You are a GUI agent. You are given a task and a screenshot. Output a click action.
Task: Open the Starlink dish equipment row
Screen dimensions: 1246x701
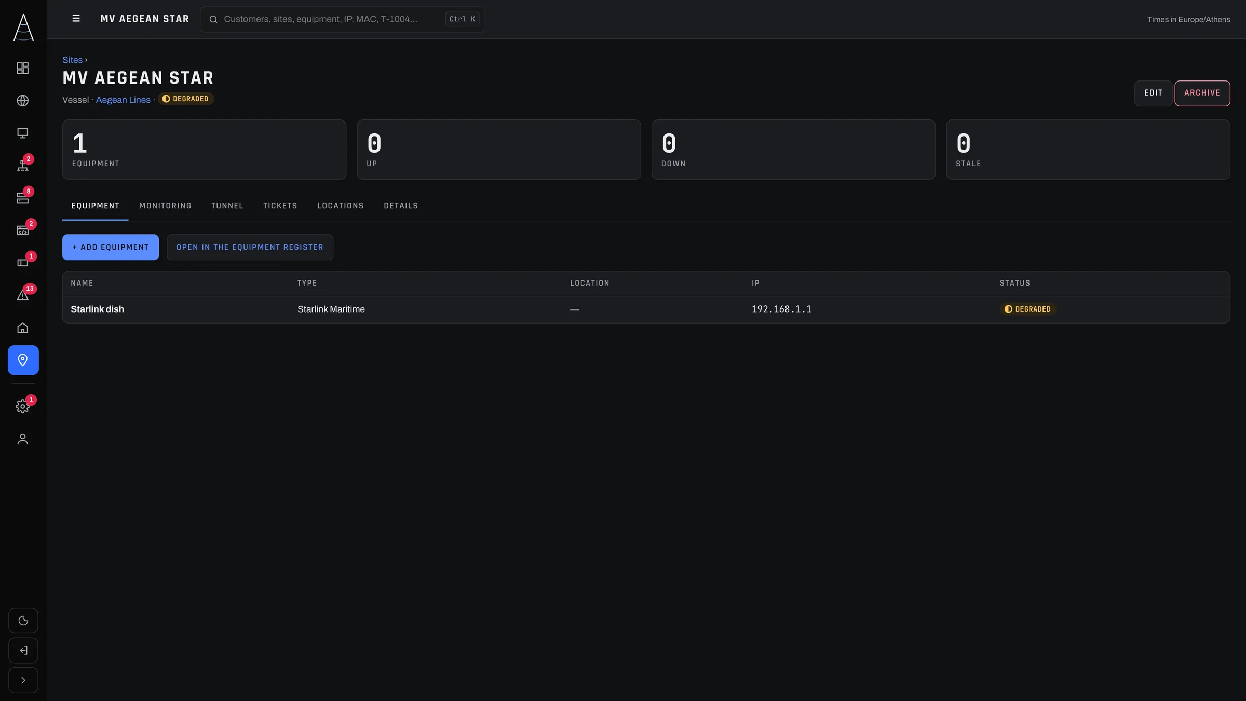point(646,309)
